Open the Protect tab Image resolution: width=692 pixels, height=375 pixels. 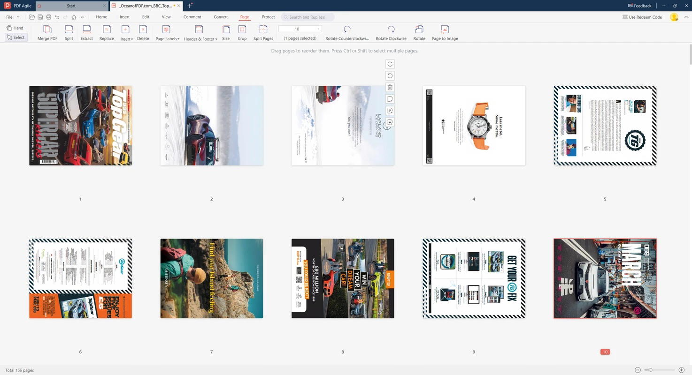pos(268,17)
